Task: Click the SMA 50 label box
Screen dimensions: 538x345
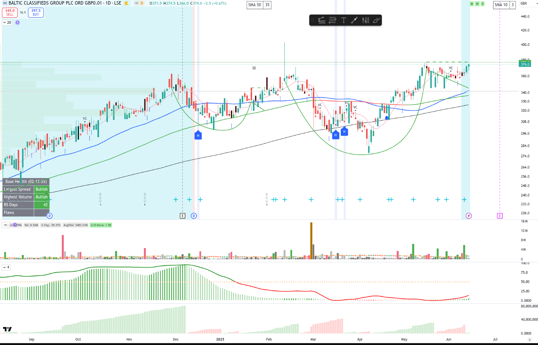Action: pos(254,5)
